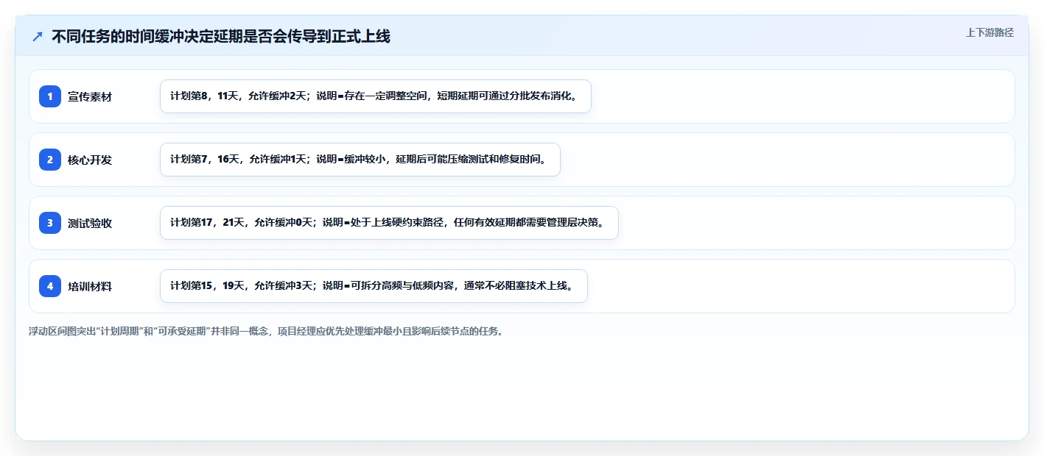1044x456 pixels.
Task: Click the arrow icon beside the title
Action: pyautogui.click(x=38, y=36)
